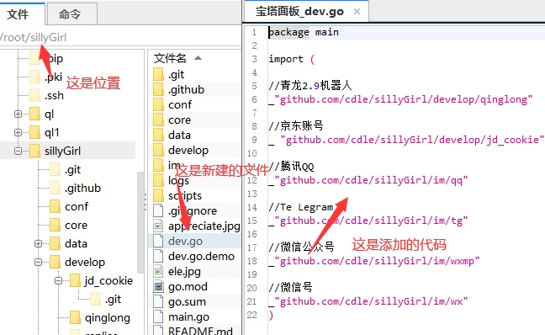Open the data folder icon in file list
The width and height of the screenshot is (545, 335).
point(158,135)
